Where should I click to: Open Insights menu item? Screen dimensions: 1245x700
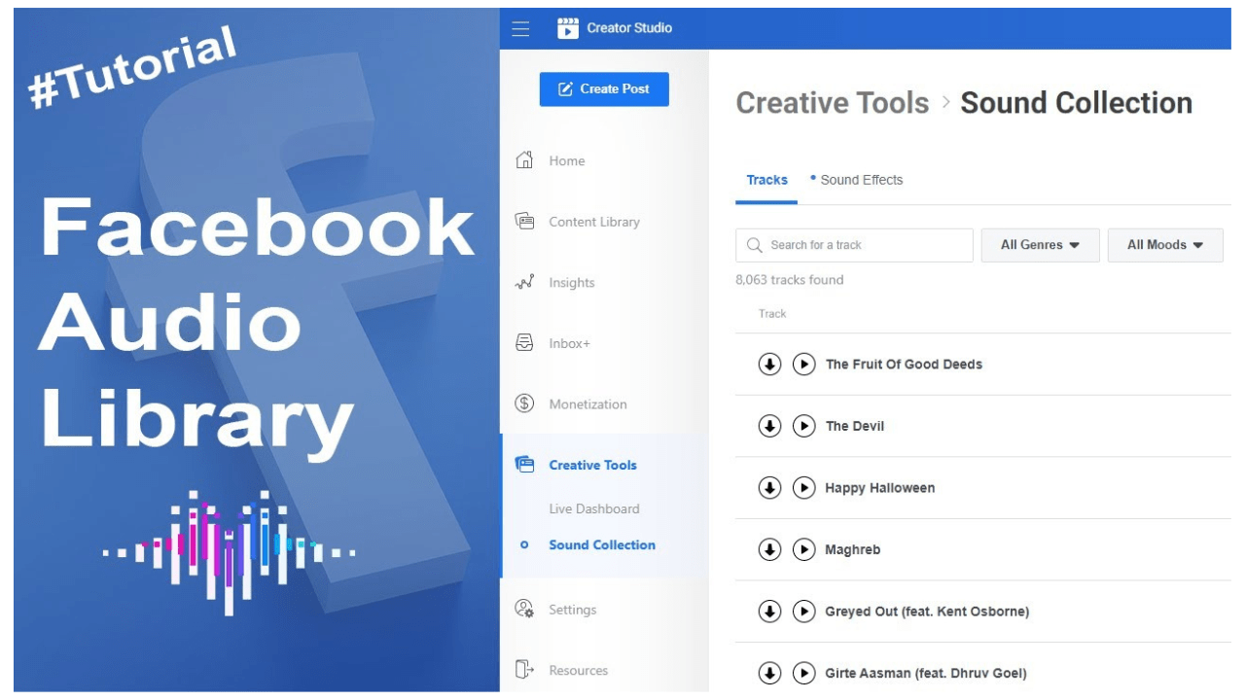point(571,283)
